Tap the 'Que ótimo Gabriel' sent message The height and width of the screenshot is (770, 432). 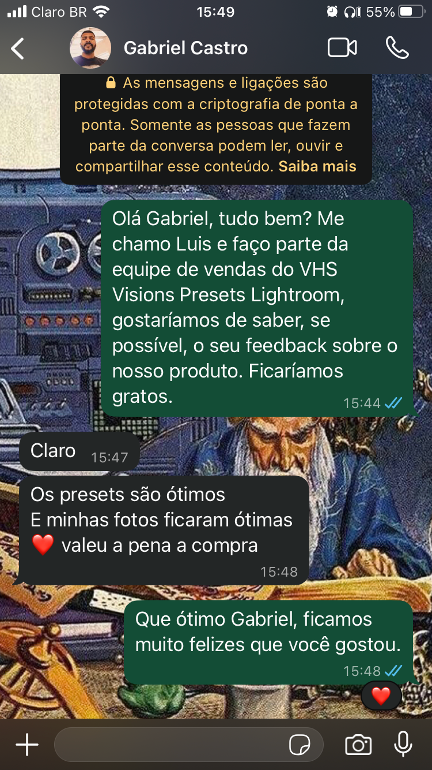pyautogui.click(x=268, y=642)
